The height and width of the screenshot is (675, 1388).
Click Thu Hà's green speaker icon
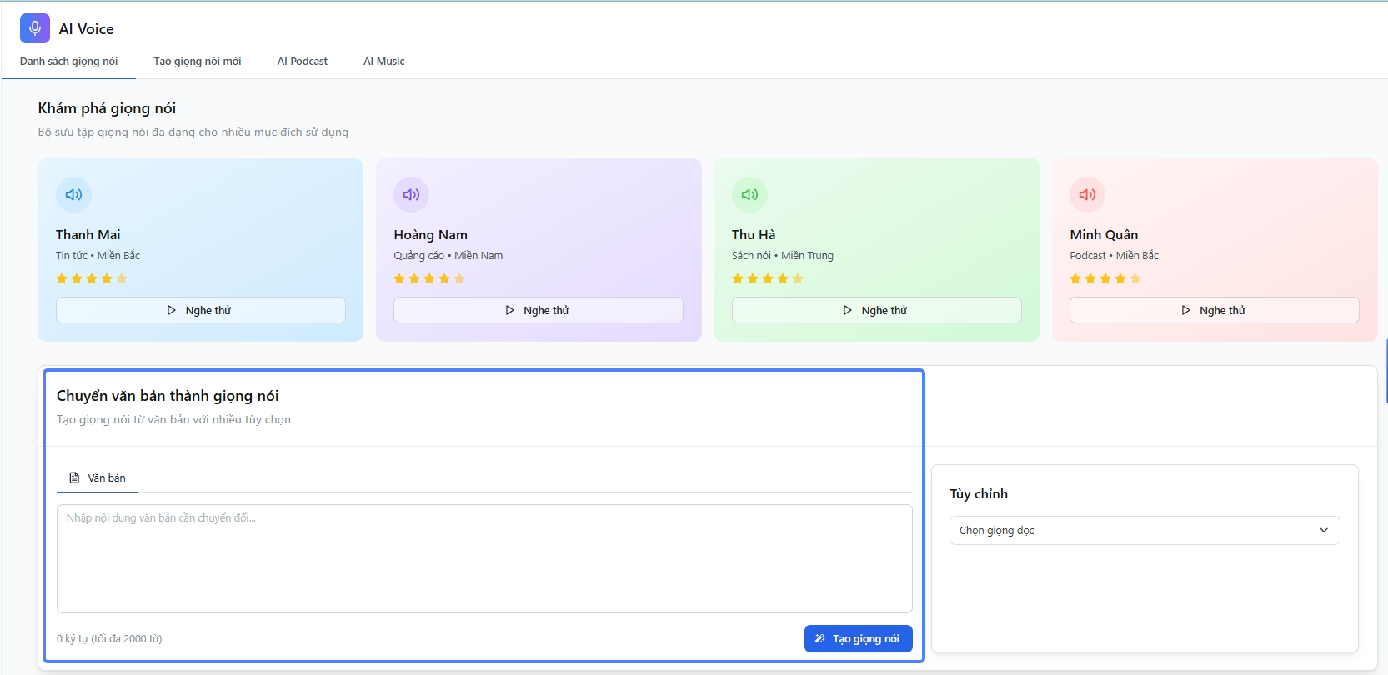[x=749, y=194]
